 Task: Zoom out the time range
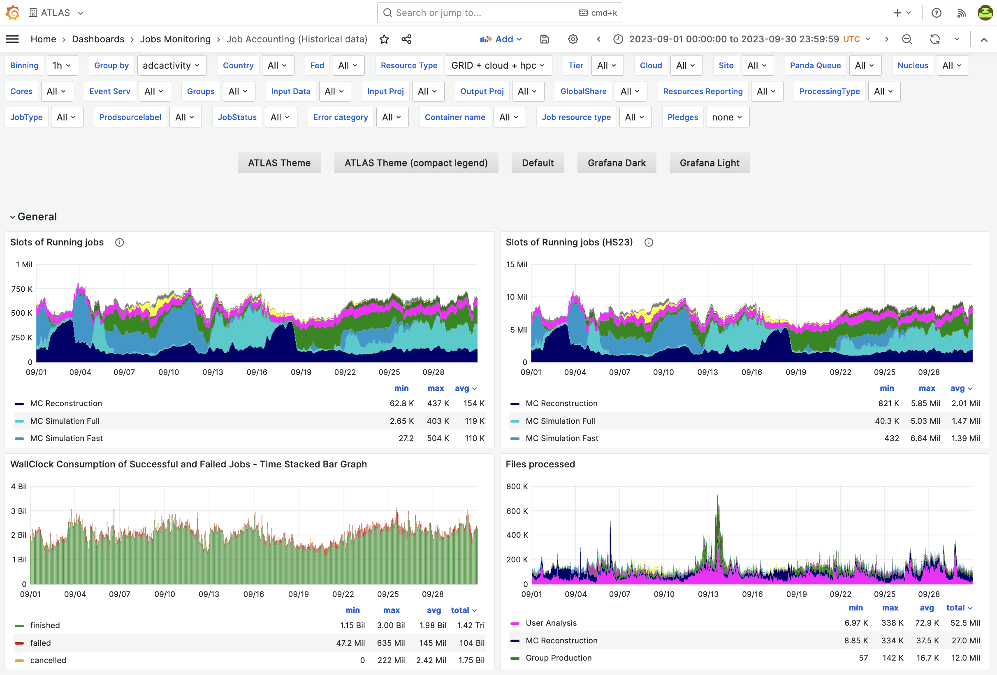[907, 39]
